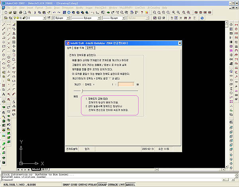Click the horizontal scrollbar right arrow of drawing area

coord(223,169)
